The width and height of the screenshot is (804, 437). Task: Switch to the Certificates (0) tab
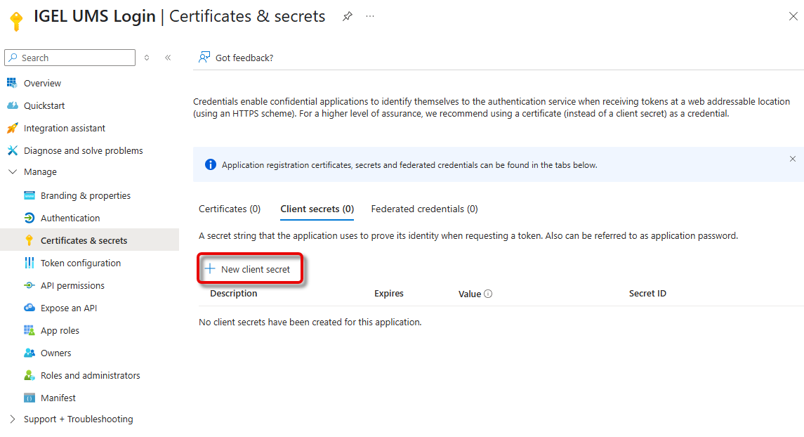pos(230,209)
